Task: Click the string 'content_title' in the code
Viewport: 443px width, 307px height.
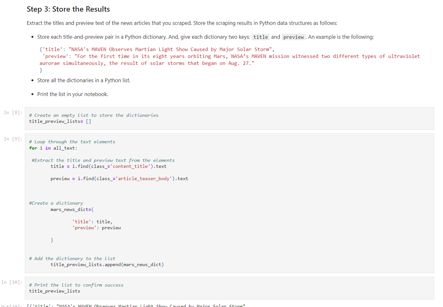Action: click(131, 166)
